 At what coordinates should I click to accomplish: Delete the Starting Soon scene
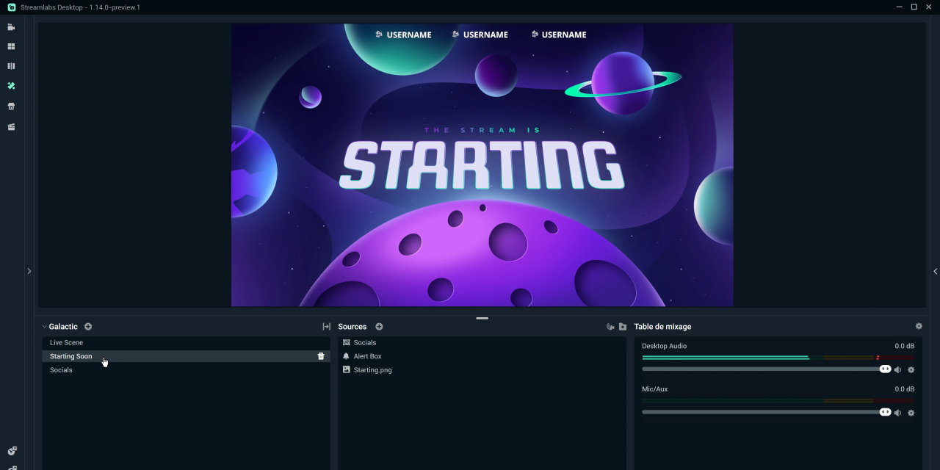321,356
